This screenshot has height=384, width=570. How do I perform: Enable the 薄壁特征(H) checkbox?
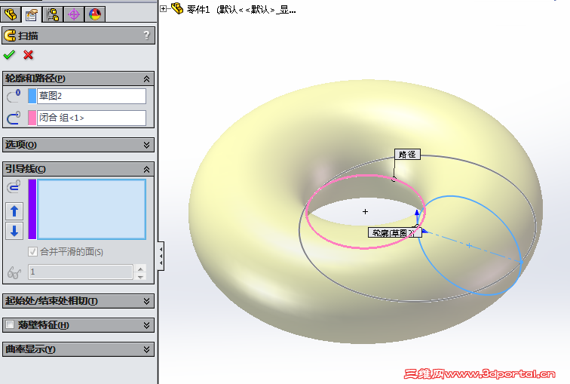click(11, 324)
